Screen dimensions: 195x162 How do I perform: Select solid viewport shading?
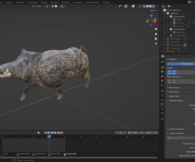click(147, 6)
